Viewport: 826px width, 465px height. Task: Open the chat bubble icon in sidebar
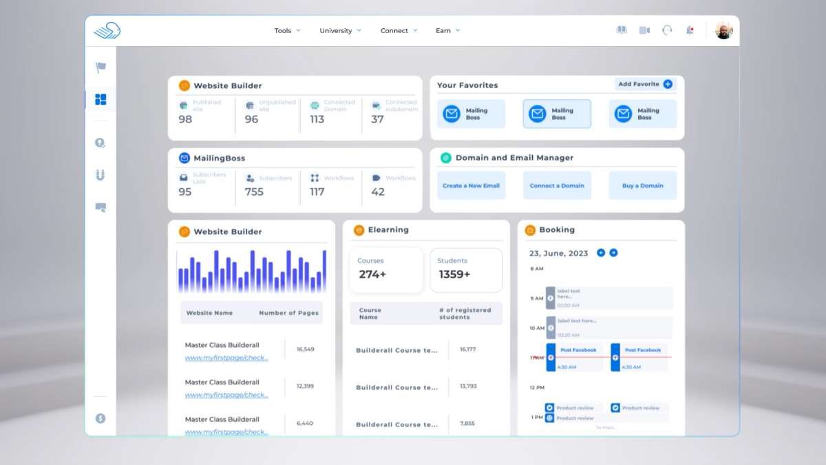pyautogui.click(x=100, y=207)
